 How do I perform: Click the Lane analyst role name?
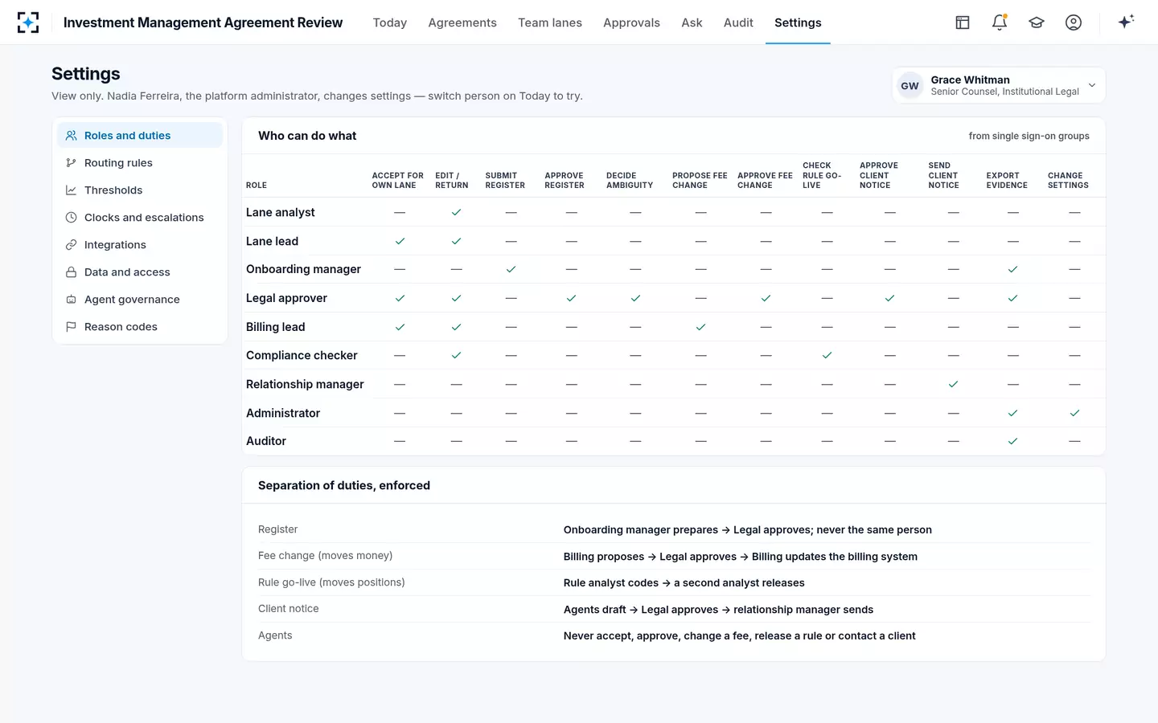point(280,212)
